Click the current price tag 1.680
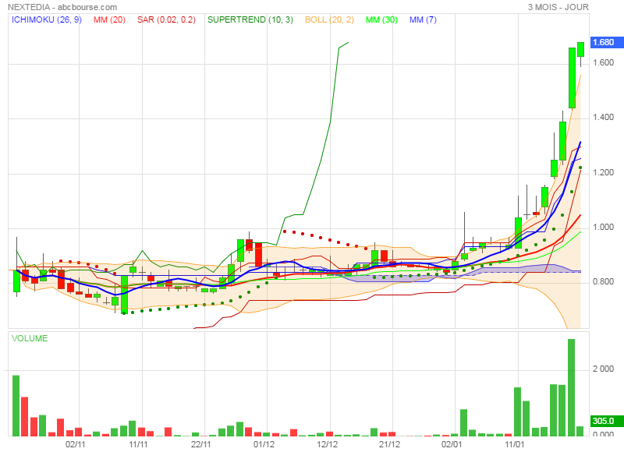The image size is (624, 452). click(x=607, y=42)
